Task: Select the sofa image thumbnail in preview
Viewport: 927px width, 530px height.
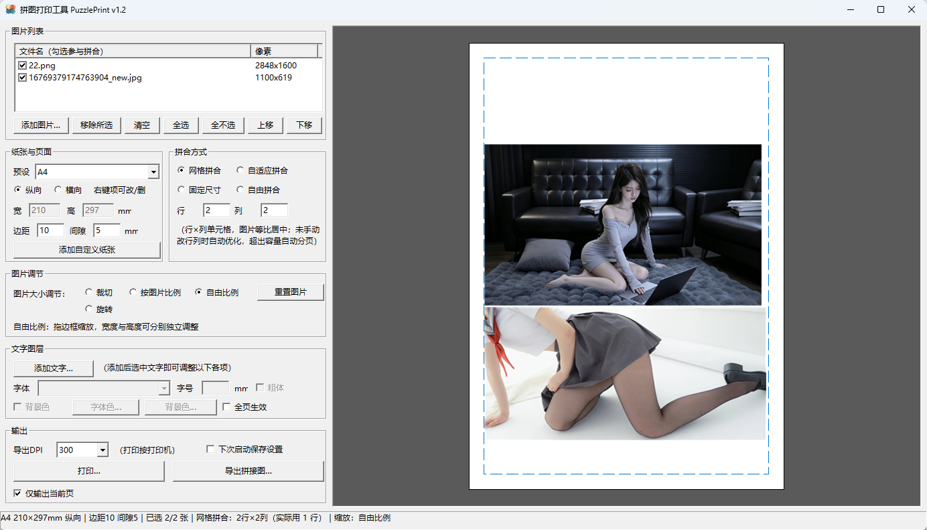Action: (623, 224)
